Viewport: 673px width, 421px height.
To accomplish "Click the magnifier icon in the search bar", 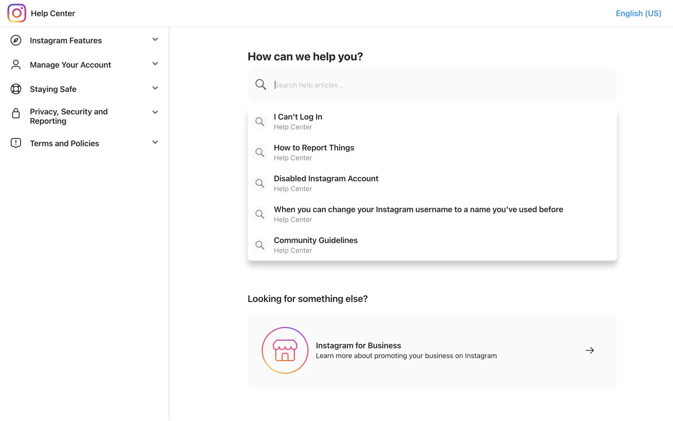I will 260,85.
